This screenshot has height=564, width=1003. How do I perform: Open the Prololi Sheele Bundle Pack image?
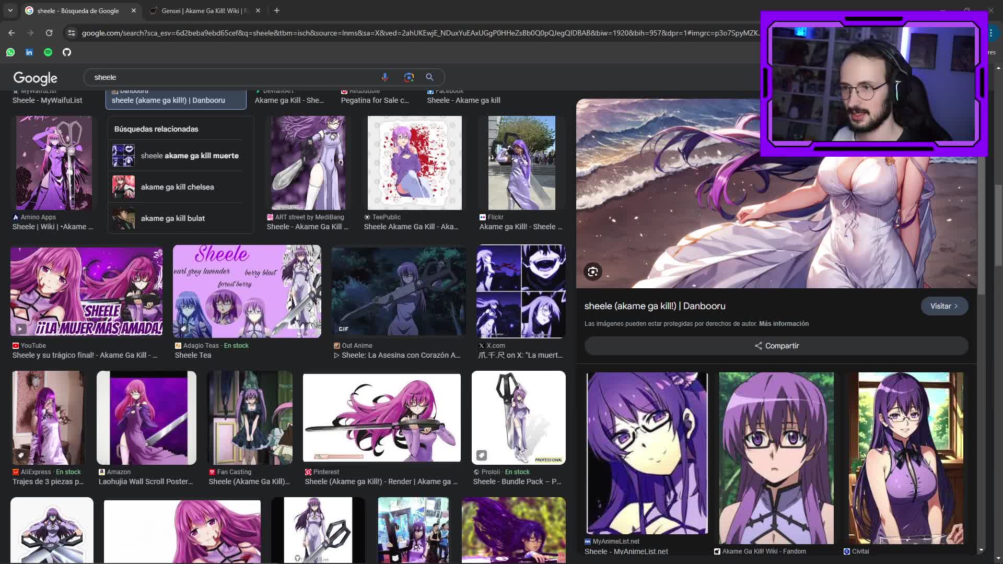click(x=519, y=418)
